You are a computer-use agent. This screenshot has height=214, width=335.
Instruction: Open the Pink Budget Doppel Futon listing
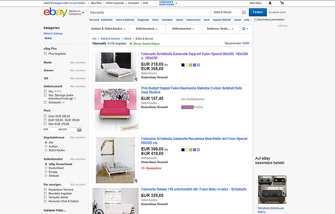191,90
